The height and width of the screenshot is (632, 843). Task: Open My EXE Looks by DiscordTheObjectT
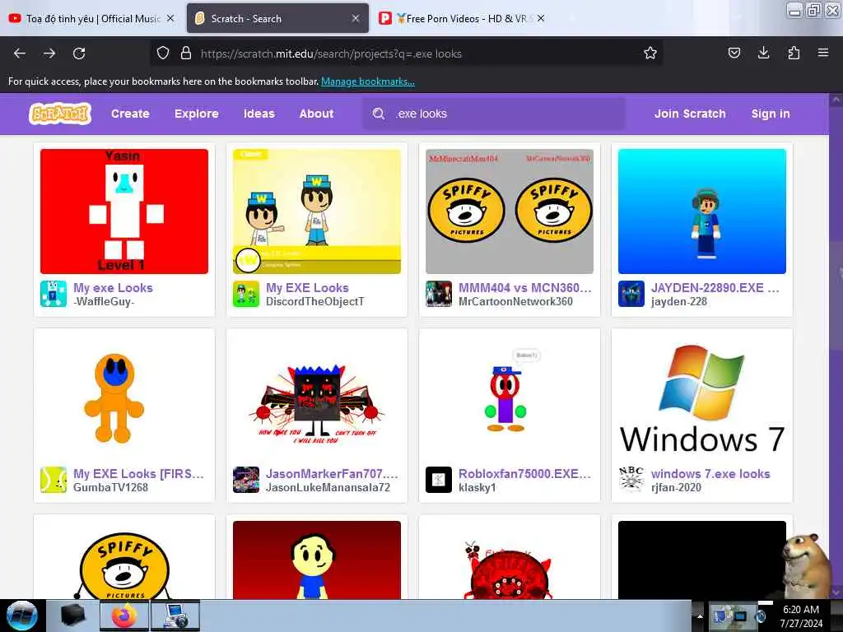coord(307,287)
